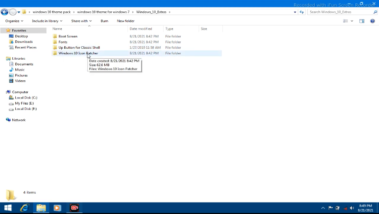Open the Share with menu
This screenshot has height=214, width=379.
point(82,21)
